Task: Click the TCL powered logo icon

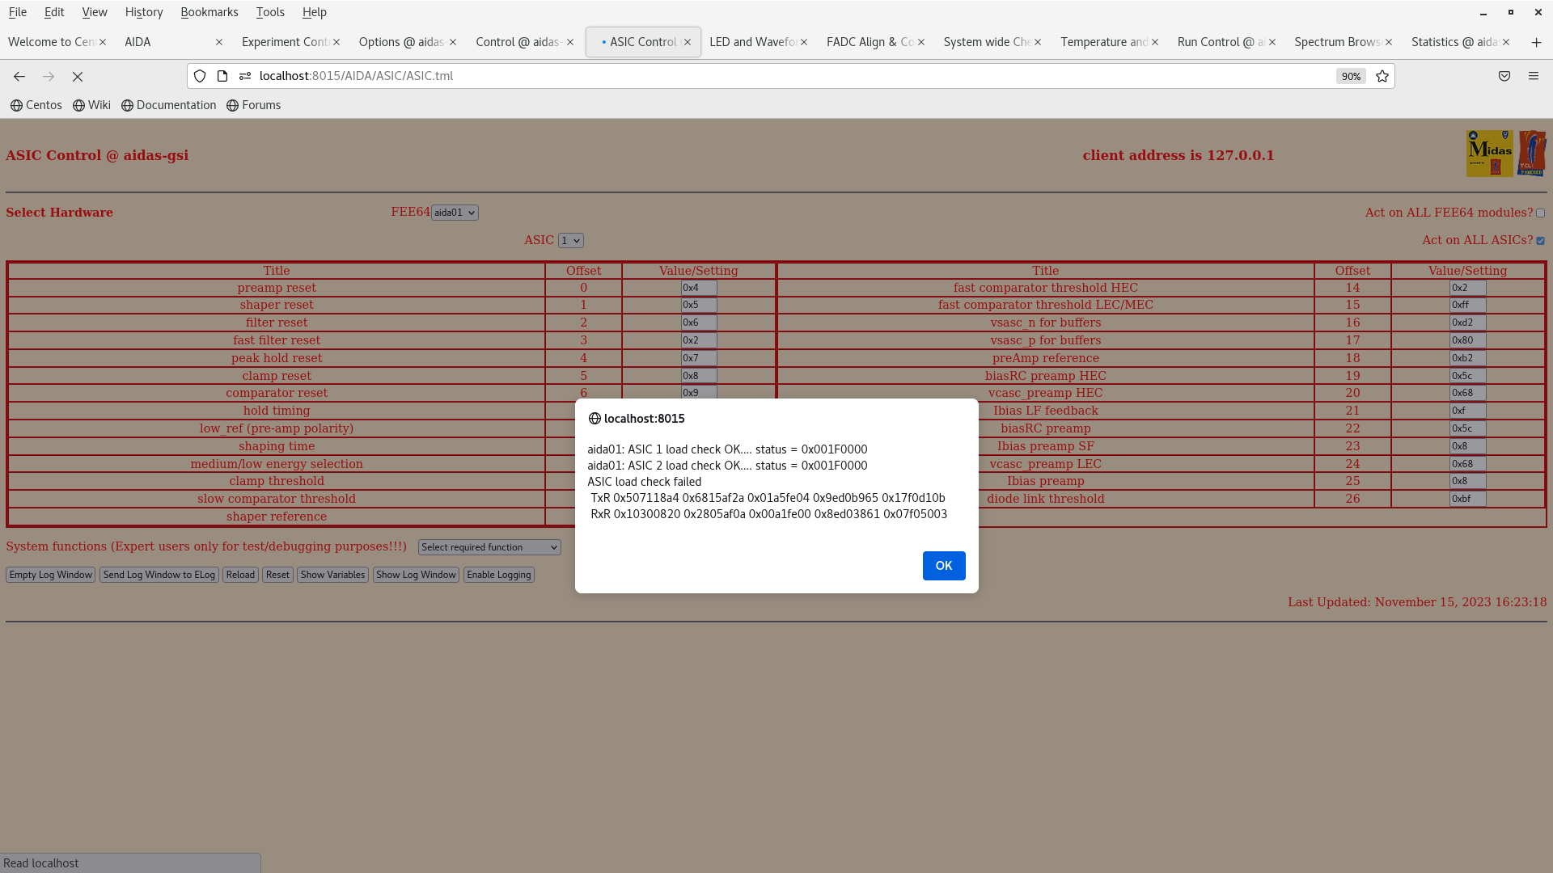Action: tap(1531, 154)
